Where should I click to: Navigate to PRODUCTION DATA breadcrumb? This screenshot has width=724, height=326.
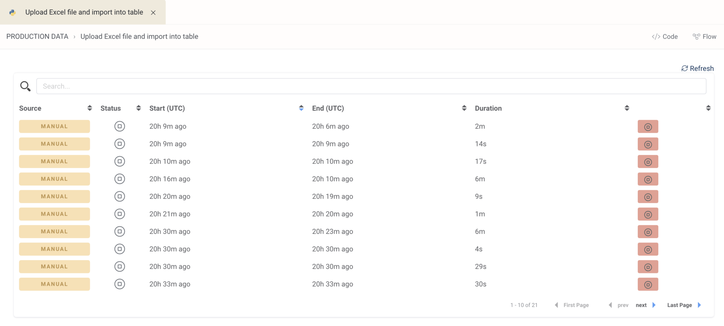click(x=37, y=37)
